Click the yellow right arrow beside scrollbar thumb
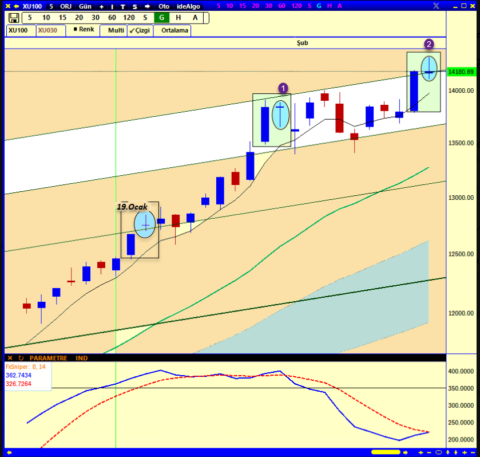The height and width of the screenshot is (457, 480). click(x=406, y=452)
